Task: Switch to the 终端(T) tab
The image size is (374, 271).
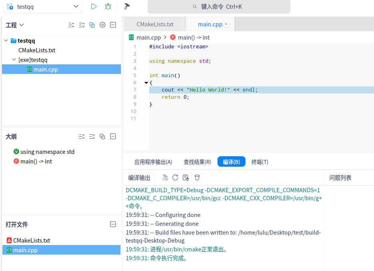Action: [x=259, y=162]
